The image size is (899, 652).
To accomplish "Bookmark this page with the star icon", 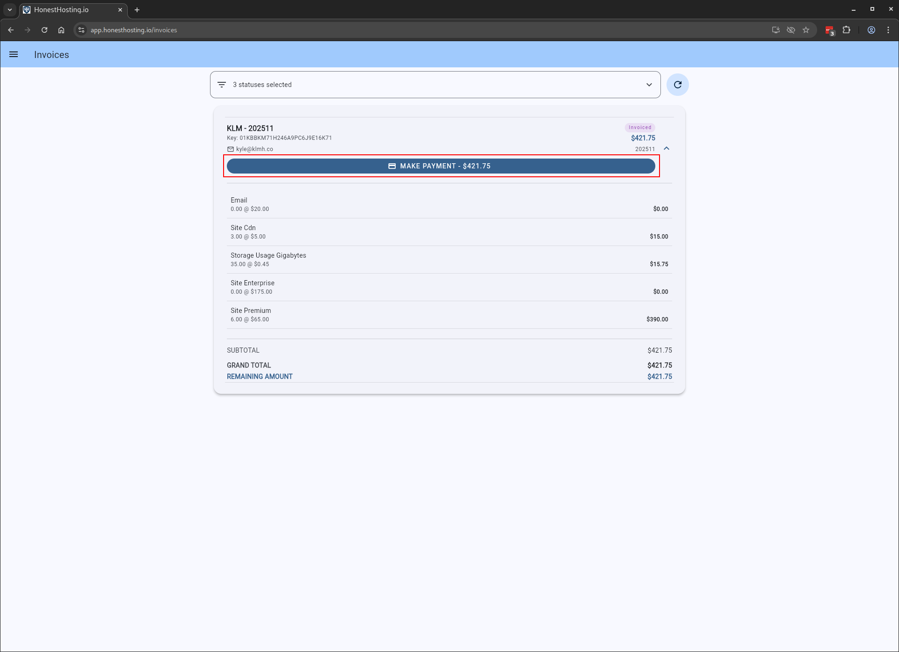I will click(x=806, y=30).
